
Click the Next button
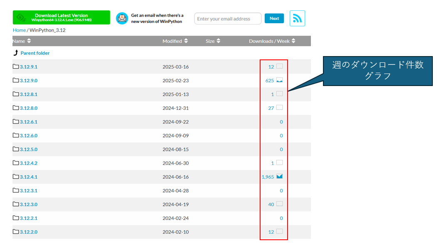(274, 18)
